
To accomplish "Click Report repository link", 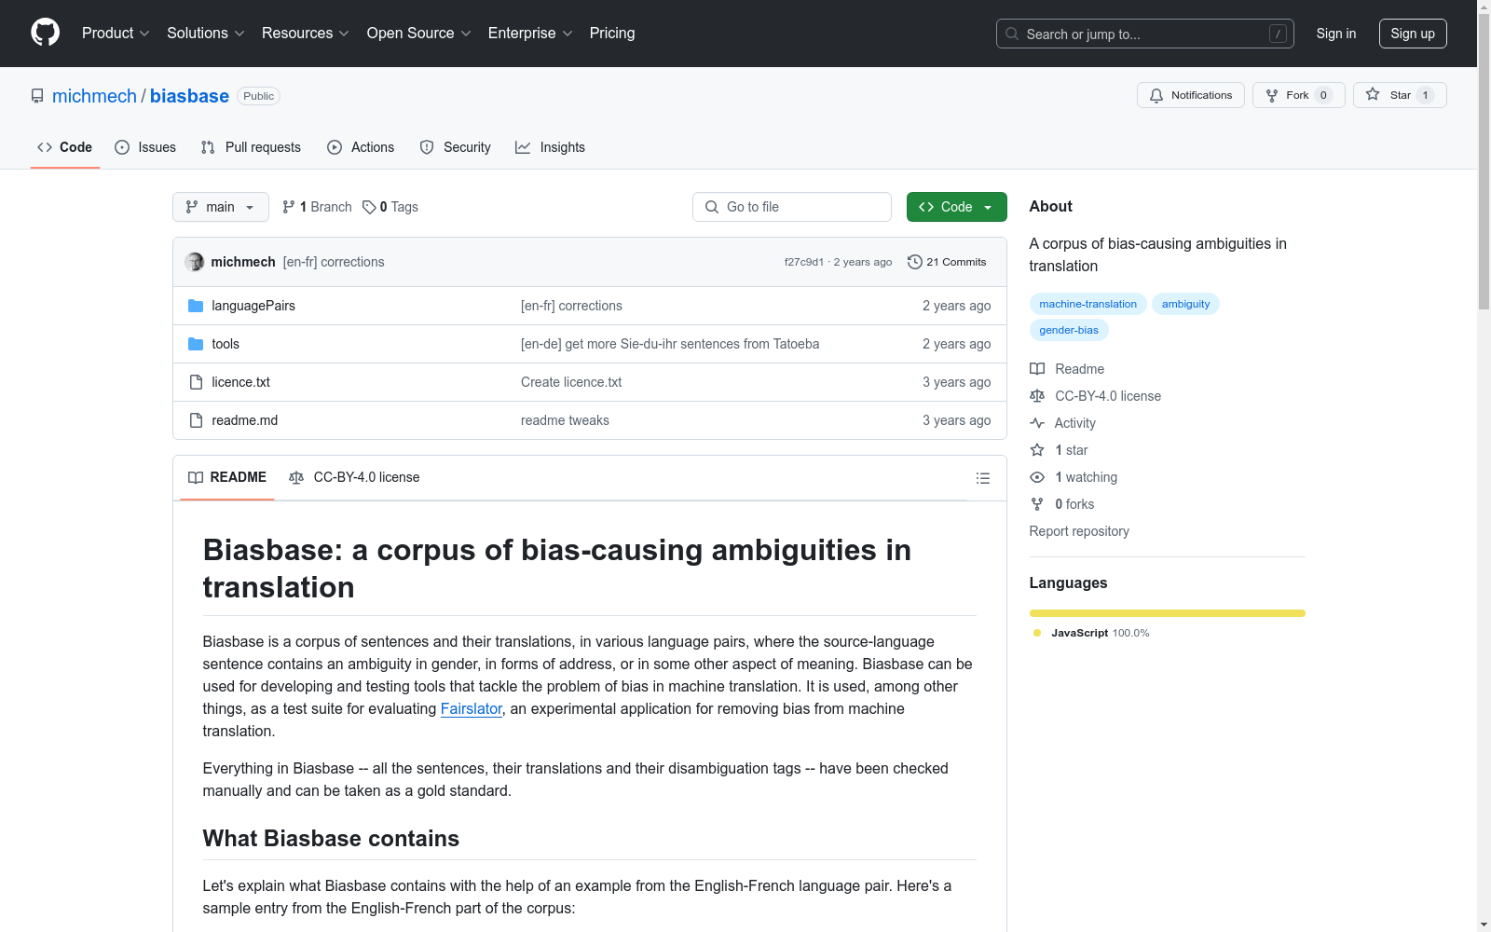I will (1079, 531).
